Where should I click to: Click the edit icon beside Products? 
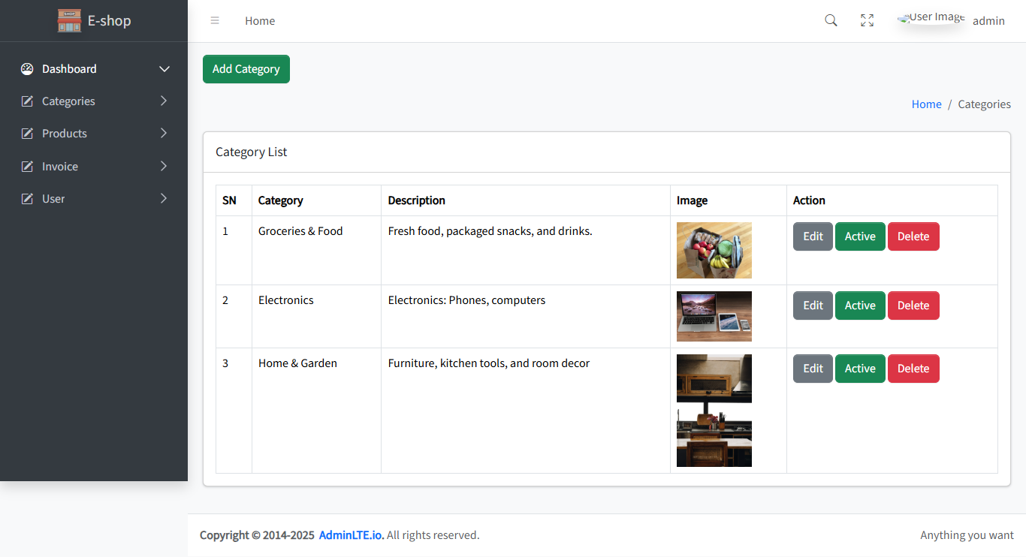(x=27, y=134)
